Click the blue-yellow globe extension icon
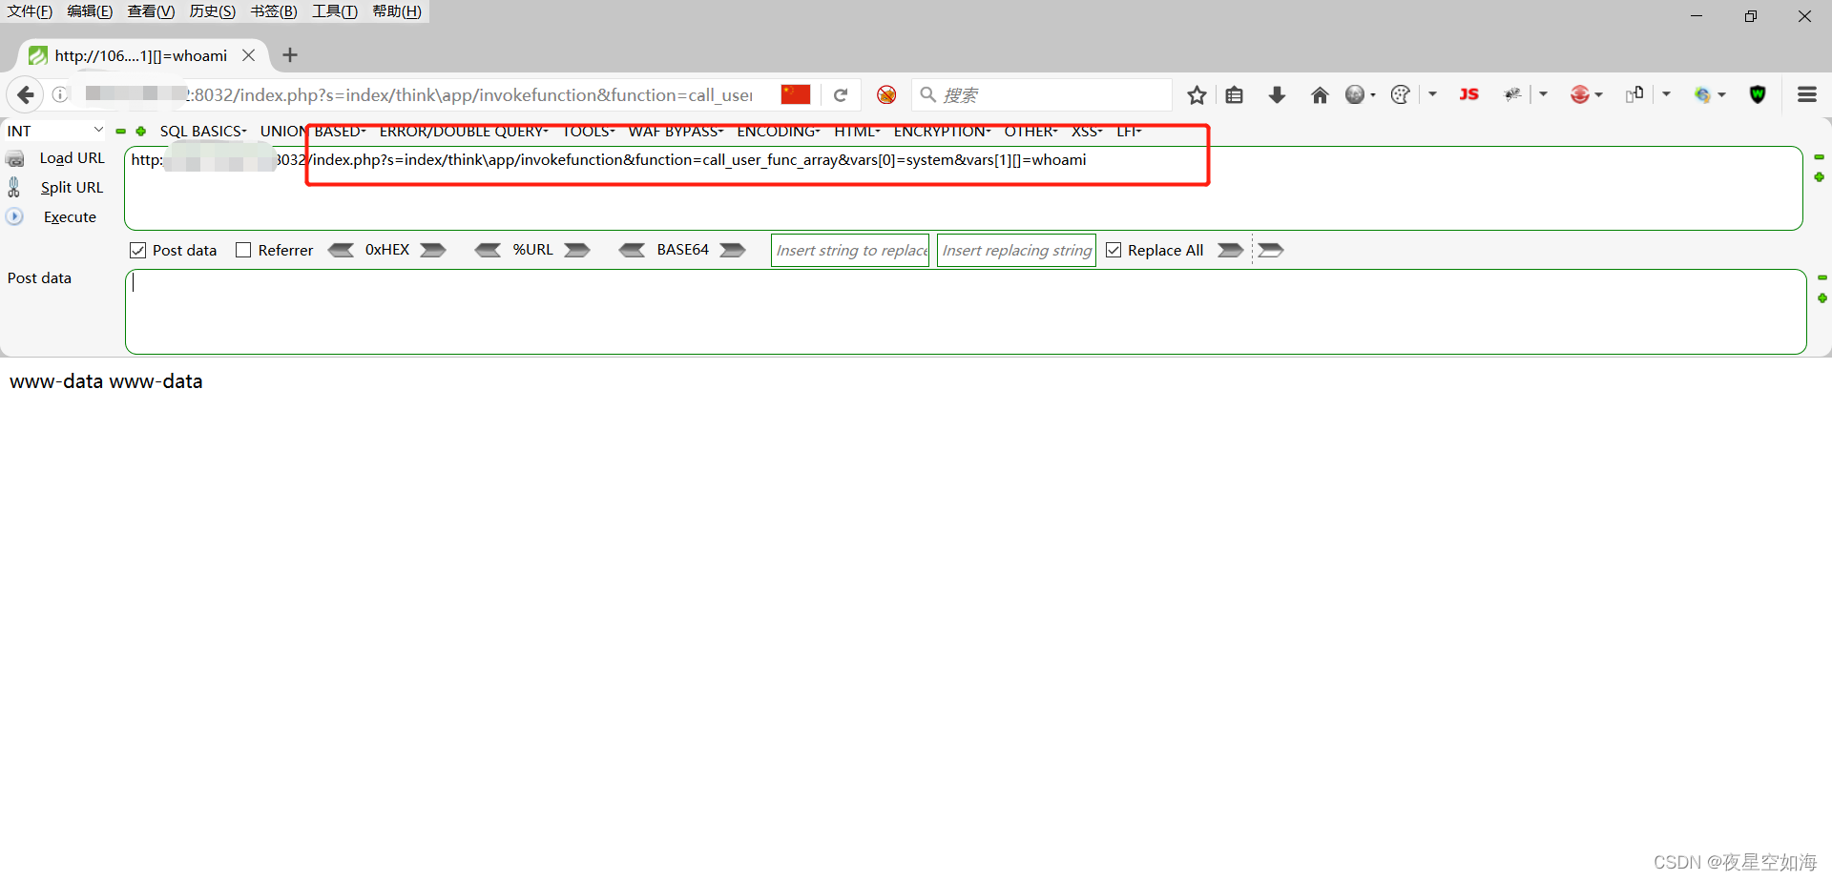 point(1702,94)
